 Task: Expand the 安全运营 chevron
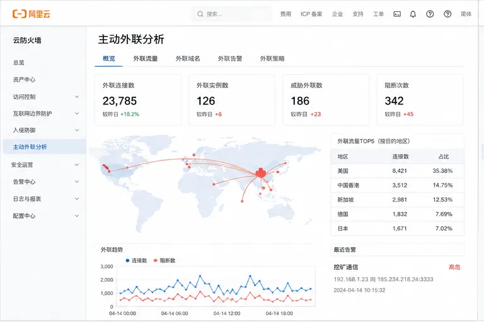point(77,165)
